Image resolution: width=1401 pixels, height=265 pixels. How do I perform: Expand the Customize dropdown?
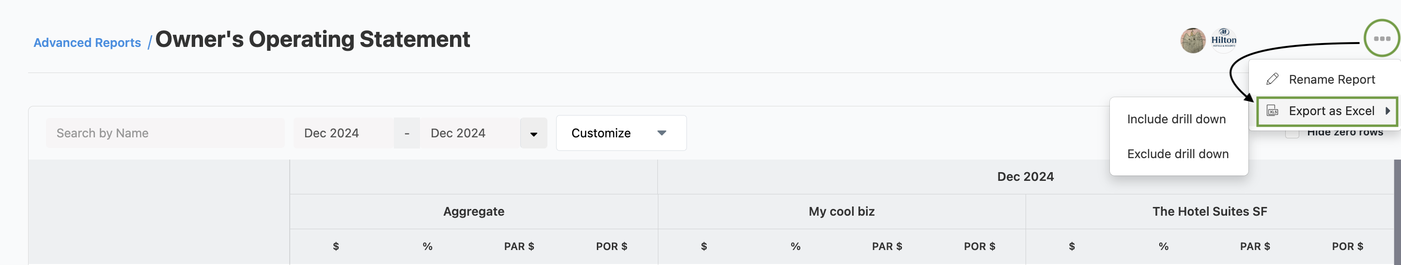621,133
